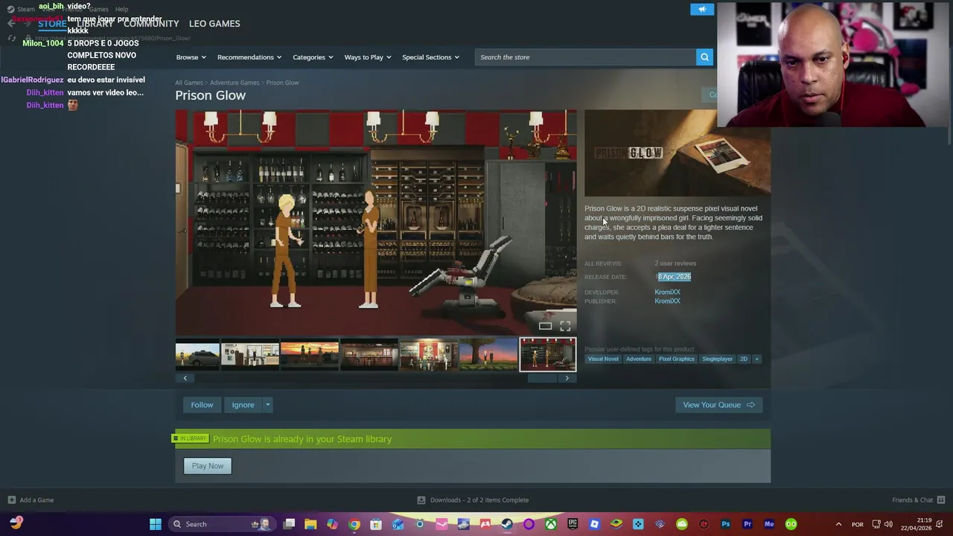
Task: Select the van screenshot thumbnail
Action: point(197,354)
